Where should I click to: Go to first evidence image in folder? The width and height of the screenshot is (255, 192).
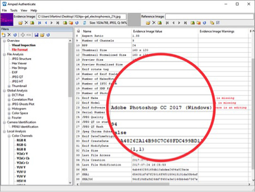(39, 23)
